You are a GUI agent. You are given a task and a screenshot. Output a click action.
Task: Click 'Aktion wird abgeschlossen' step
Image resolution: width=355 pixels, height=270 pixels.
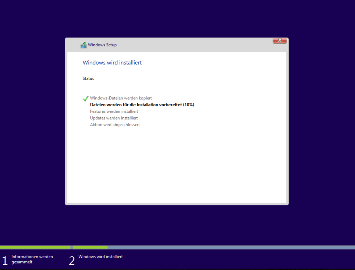pyautogui.click(x=115, y=125)
